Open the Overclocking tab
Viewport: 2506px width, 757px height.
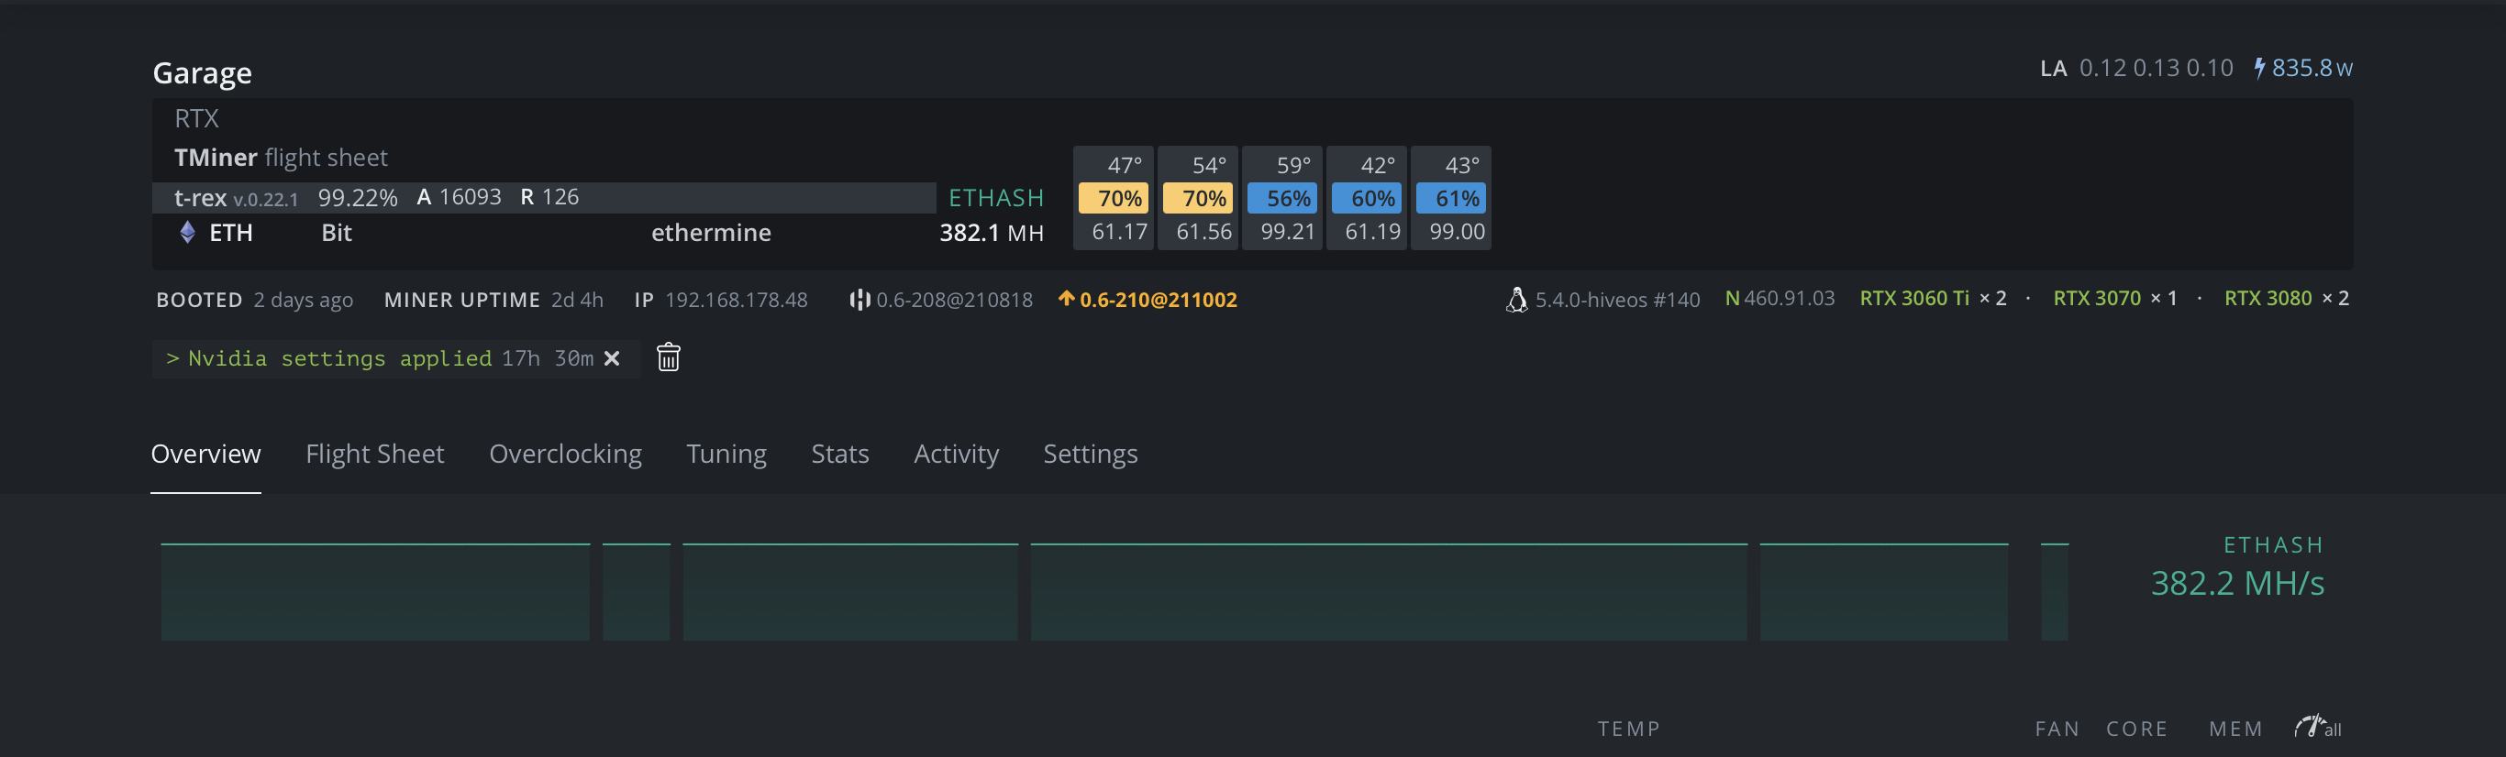point(565,454)
